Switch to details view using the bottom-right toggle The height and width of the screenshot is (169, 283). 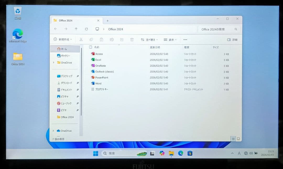click(x=233, y=139)
